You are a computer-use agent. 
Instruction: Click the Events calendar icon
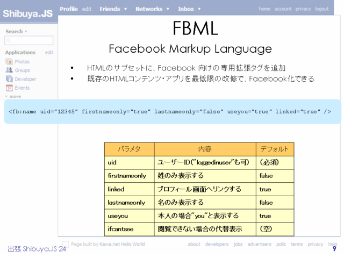coord(9,88)
